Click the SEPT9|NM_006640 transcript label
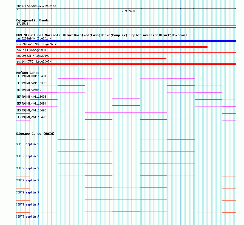 click(x=29, y=90)
